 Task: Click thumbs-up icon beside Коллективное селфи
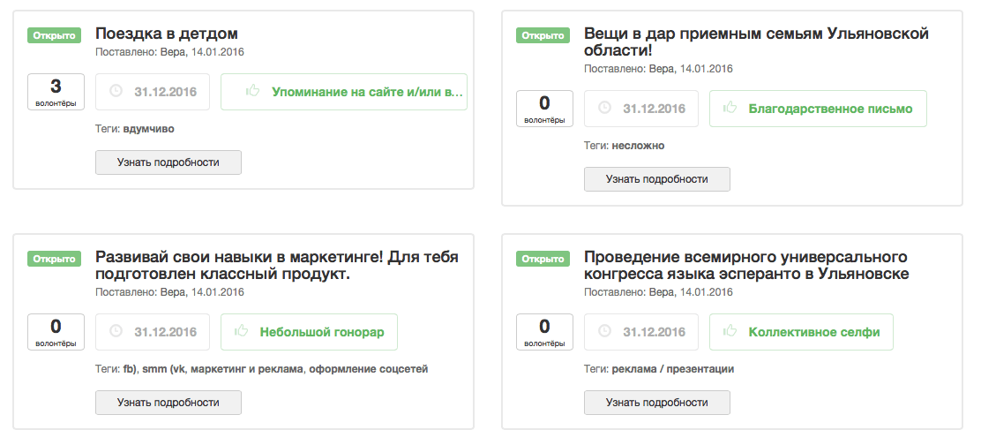click(729, 332)
